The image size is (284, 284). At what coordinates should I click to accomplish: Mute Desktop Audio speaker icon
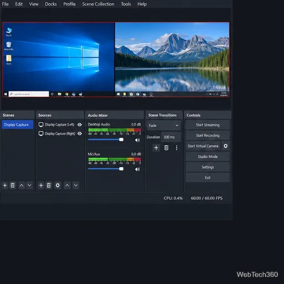coord(138,140)
